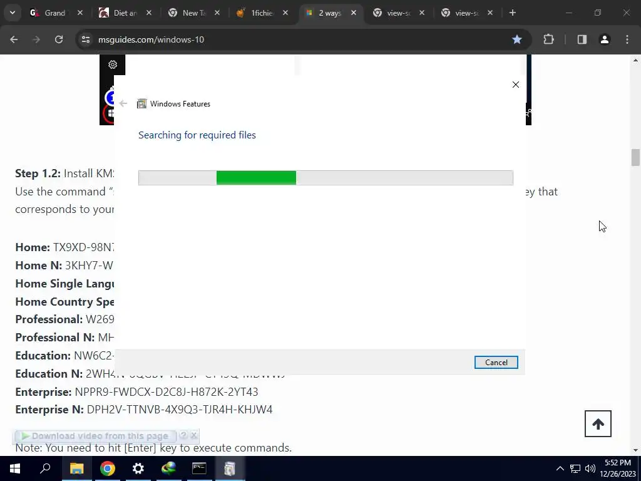Go forward in browser history

tap(36, 39)
